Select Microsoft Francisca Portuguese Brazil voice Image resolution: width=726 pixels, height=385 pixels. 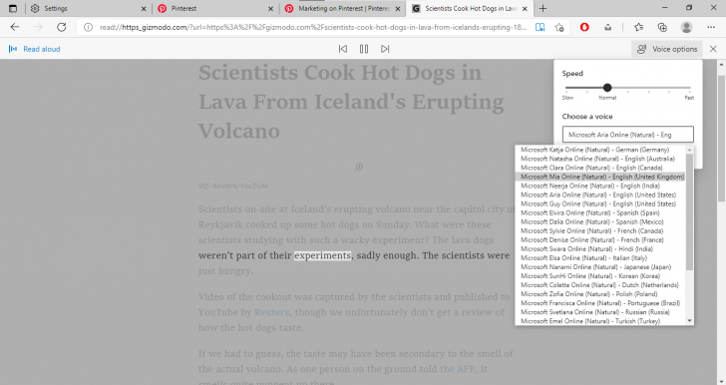coord(600,303)
